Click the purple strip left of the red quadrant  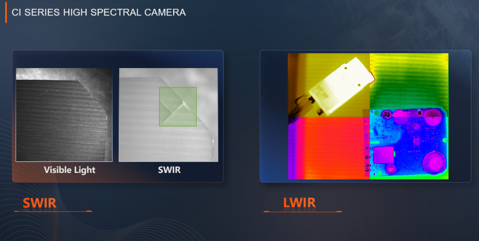pyautogui.click(x=292, y=148)
